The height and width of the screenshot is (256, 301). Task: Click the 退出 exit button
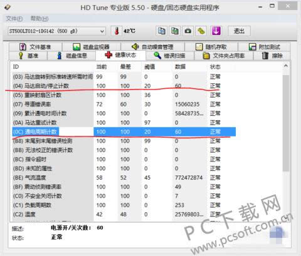pyautogui.click(x=239, y=31)
